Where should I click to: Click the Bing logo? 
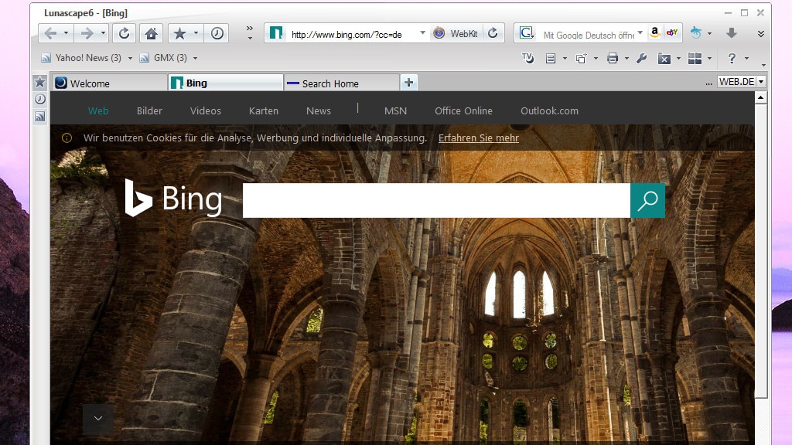click(x=174, y=199)
